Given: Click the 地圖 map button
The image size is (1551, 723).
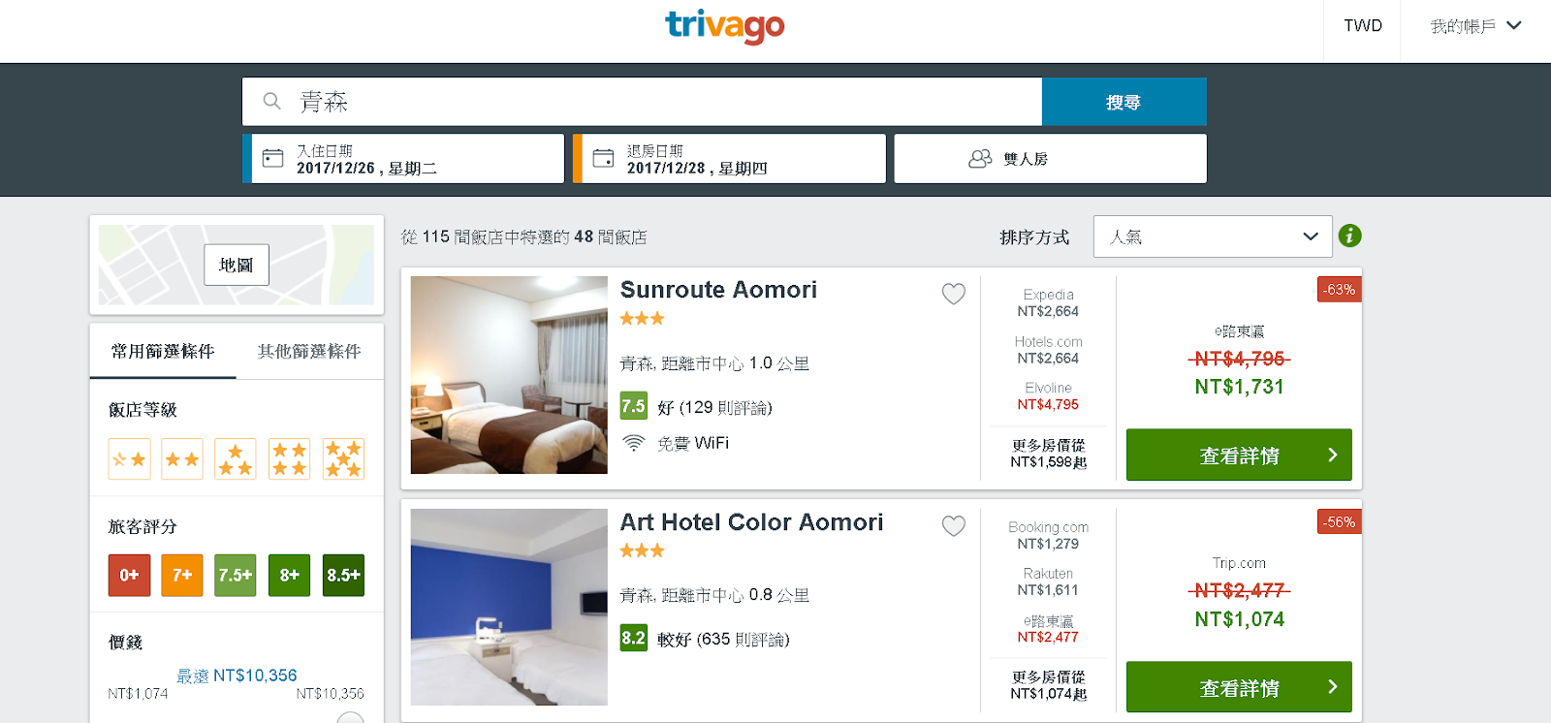Looking at the screenshot, I should 237,265.
